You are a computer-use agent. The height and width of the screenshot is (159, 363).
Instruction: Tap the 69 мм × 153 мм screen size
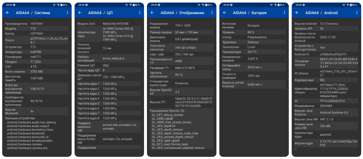click(x=187, y=32)
